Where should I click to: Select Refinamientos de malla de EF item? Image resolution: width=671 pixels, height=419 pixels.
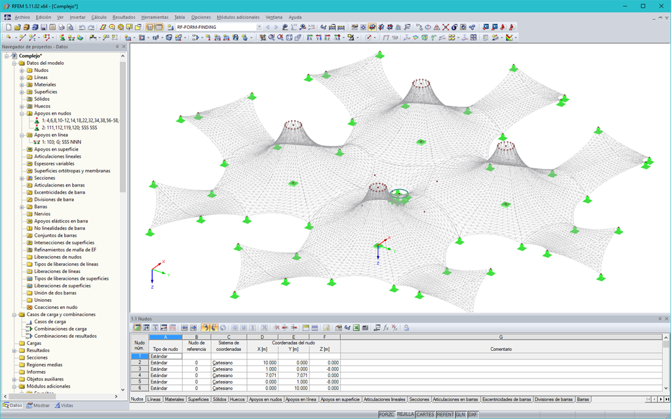tap(65, 249)
